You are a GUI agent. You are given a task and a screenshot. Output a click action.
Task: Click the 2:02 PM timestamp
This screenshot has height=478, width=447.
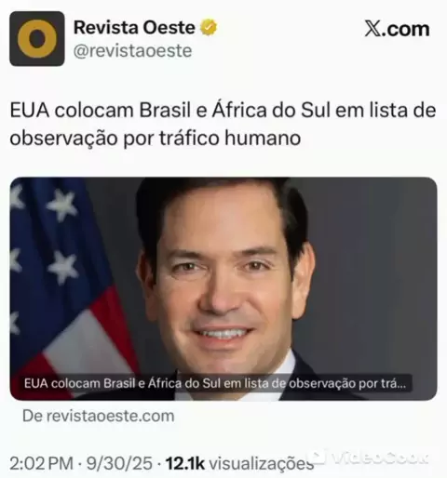(41, 464)
